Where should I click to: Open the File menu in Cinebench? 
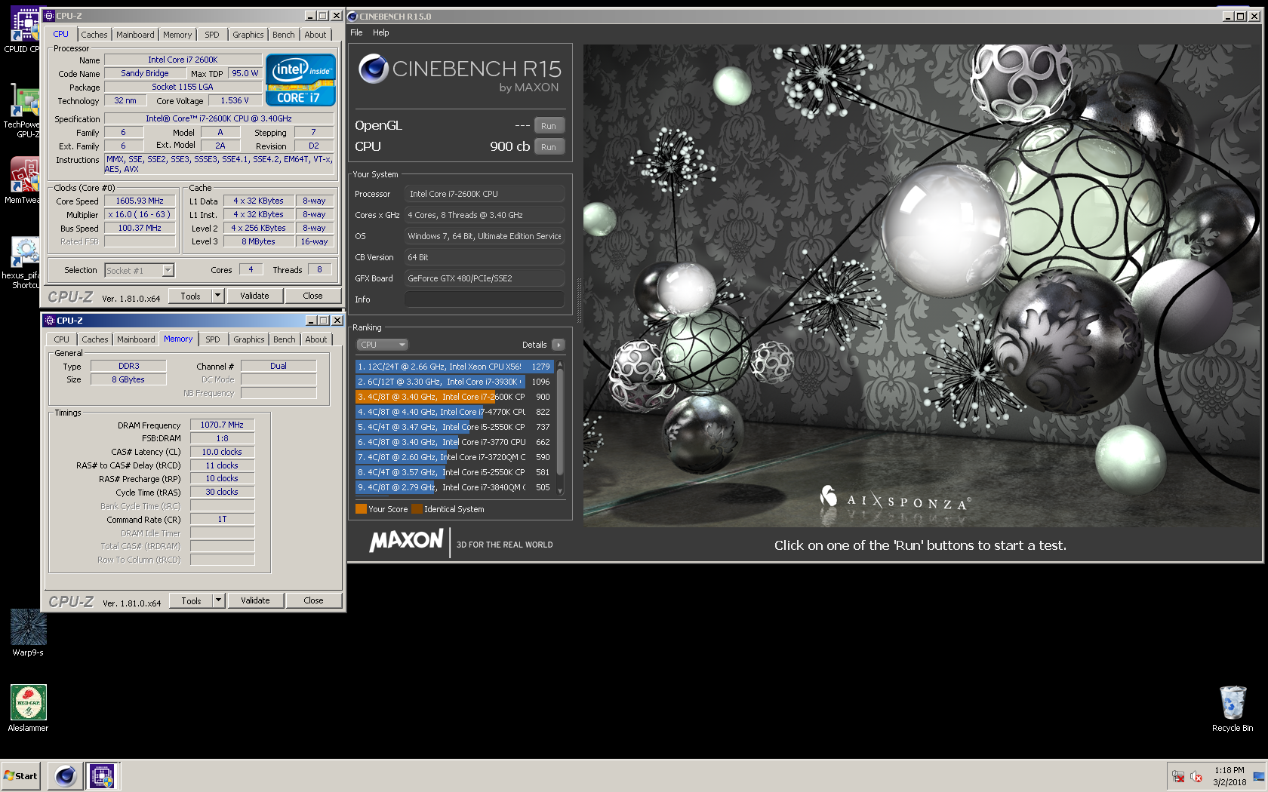(356, 32)
